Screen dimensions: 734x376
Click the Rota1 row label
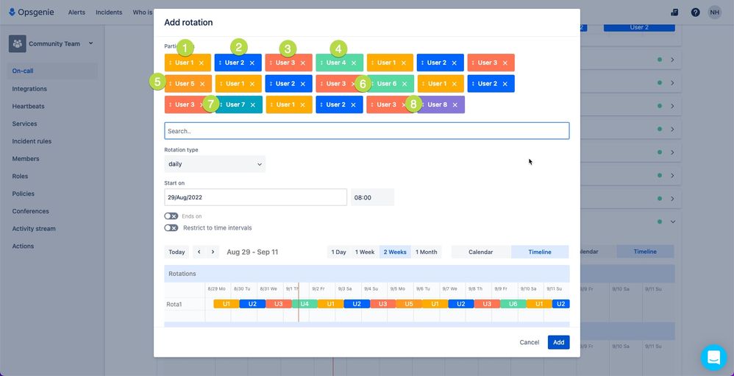pos(174,305)
